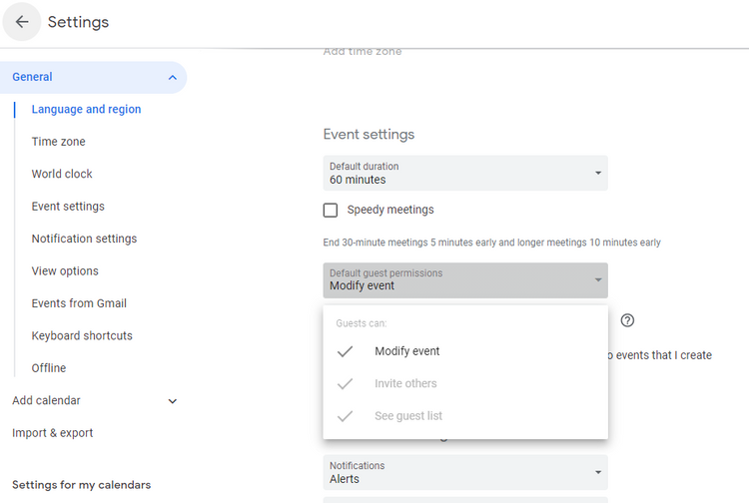
Task: Go to Language and region settings
Action: click(x=86, y=110)
